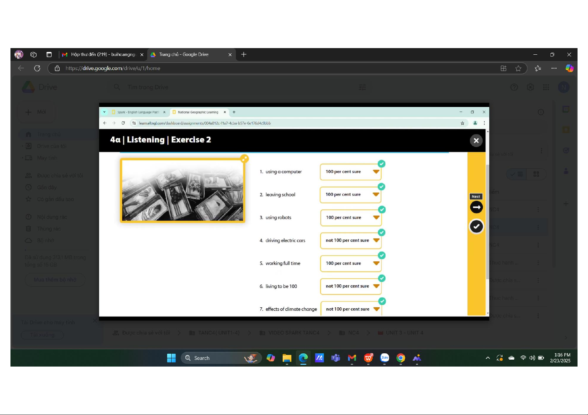The width and height of the screenshot is (588, 415).
Task: Click the check answers checkmark icon
Action: pyautogui.click(x=476, y=226)
